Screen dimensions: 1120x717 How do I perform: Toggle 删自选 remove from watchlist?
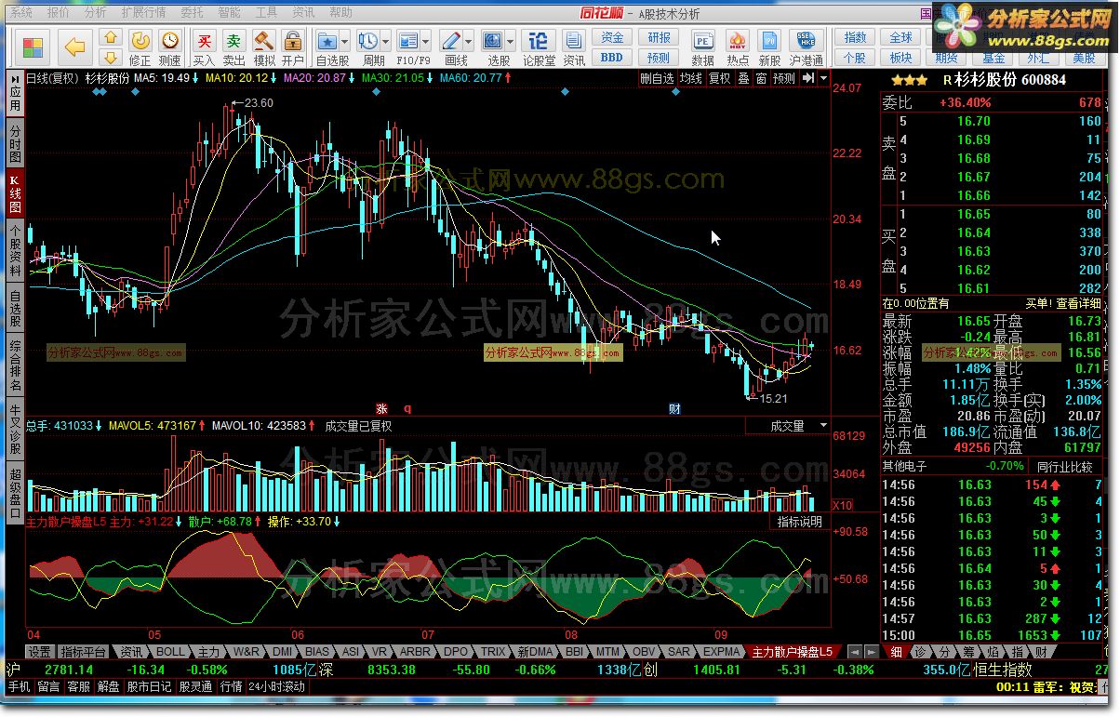coord(657,79)
